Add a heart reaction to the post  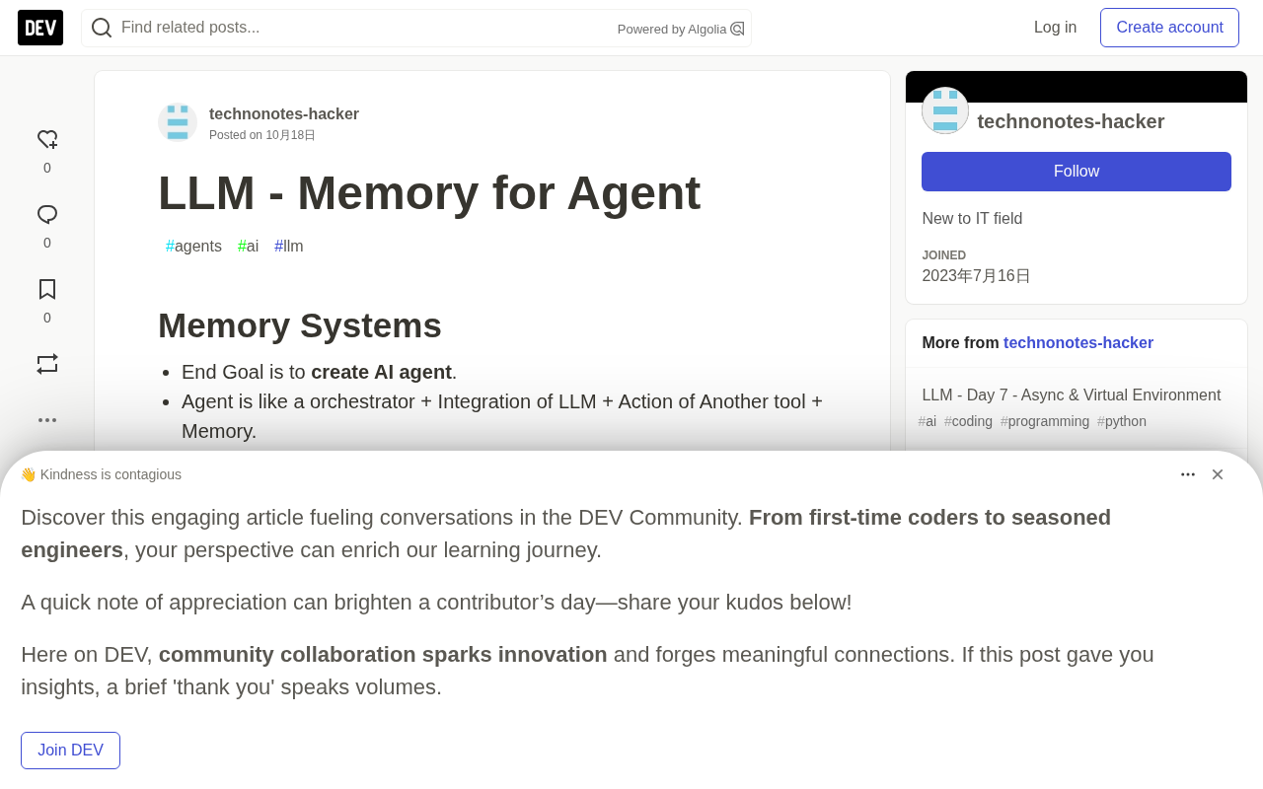click(47, 140)
